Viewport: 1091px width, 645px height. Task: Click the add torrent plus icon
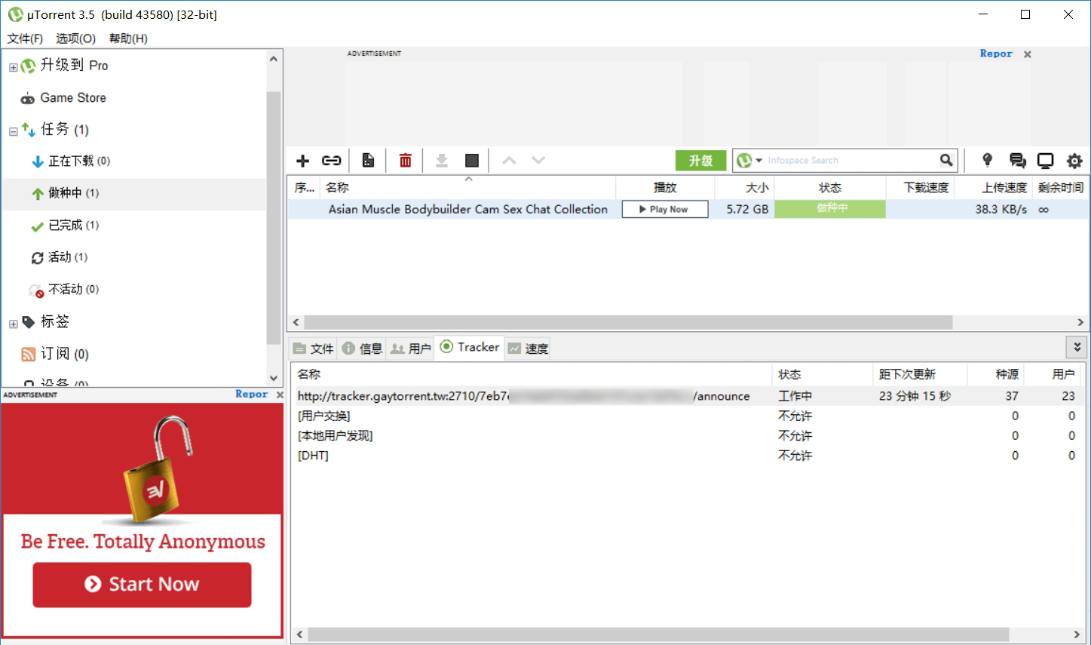click(x=303, y=161)
